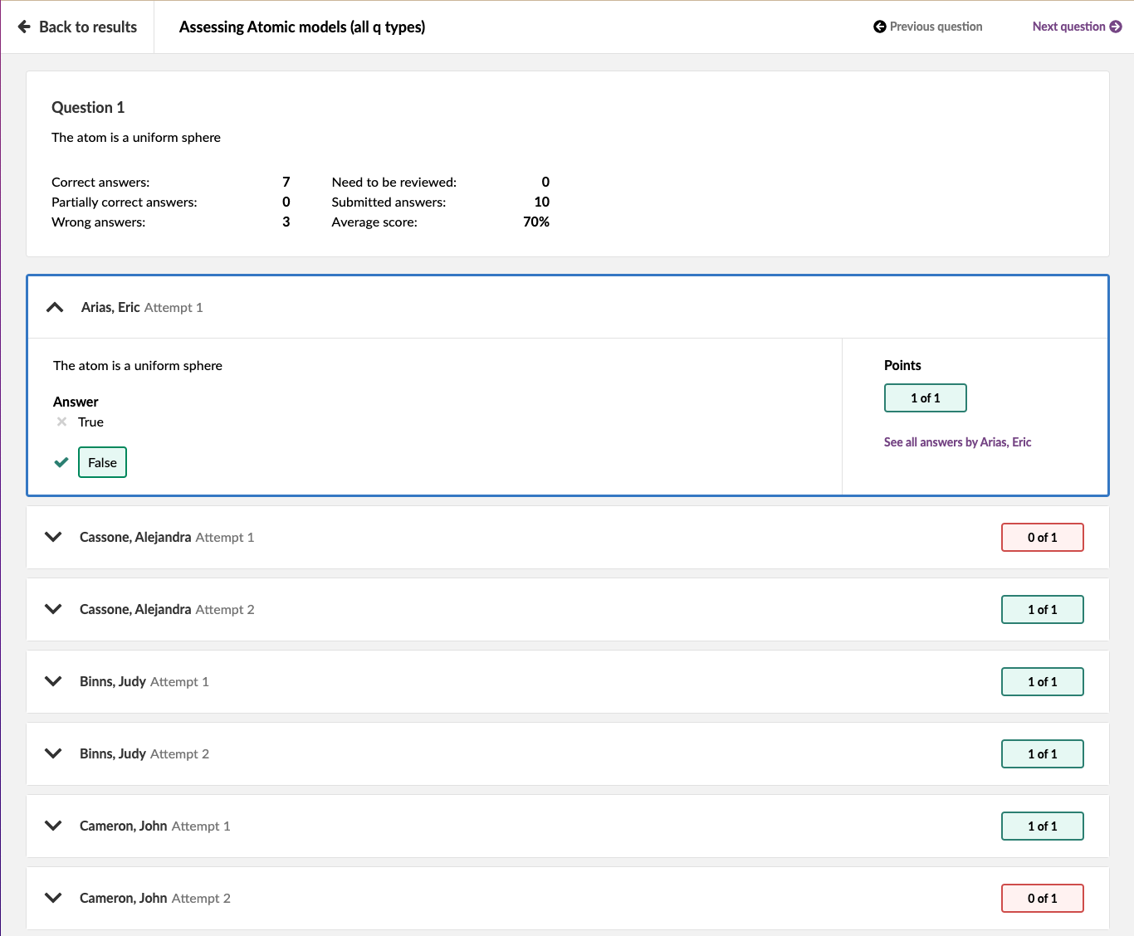Expand Binns, Judy Attempt 1 chevron
Screen dimensions: 1134x936
(x=53, y=681)
